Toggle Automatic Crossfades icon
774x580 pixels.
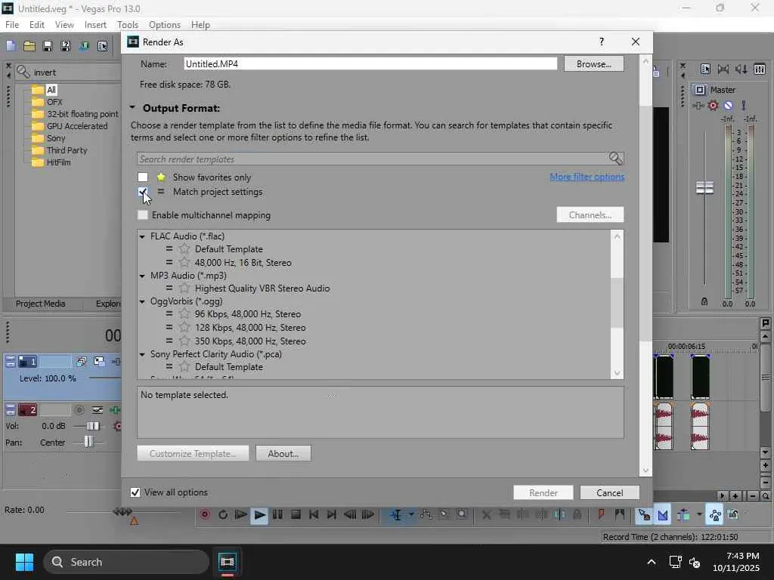click(x=662, y=515)
